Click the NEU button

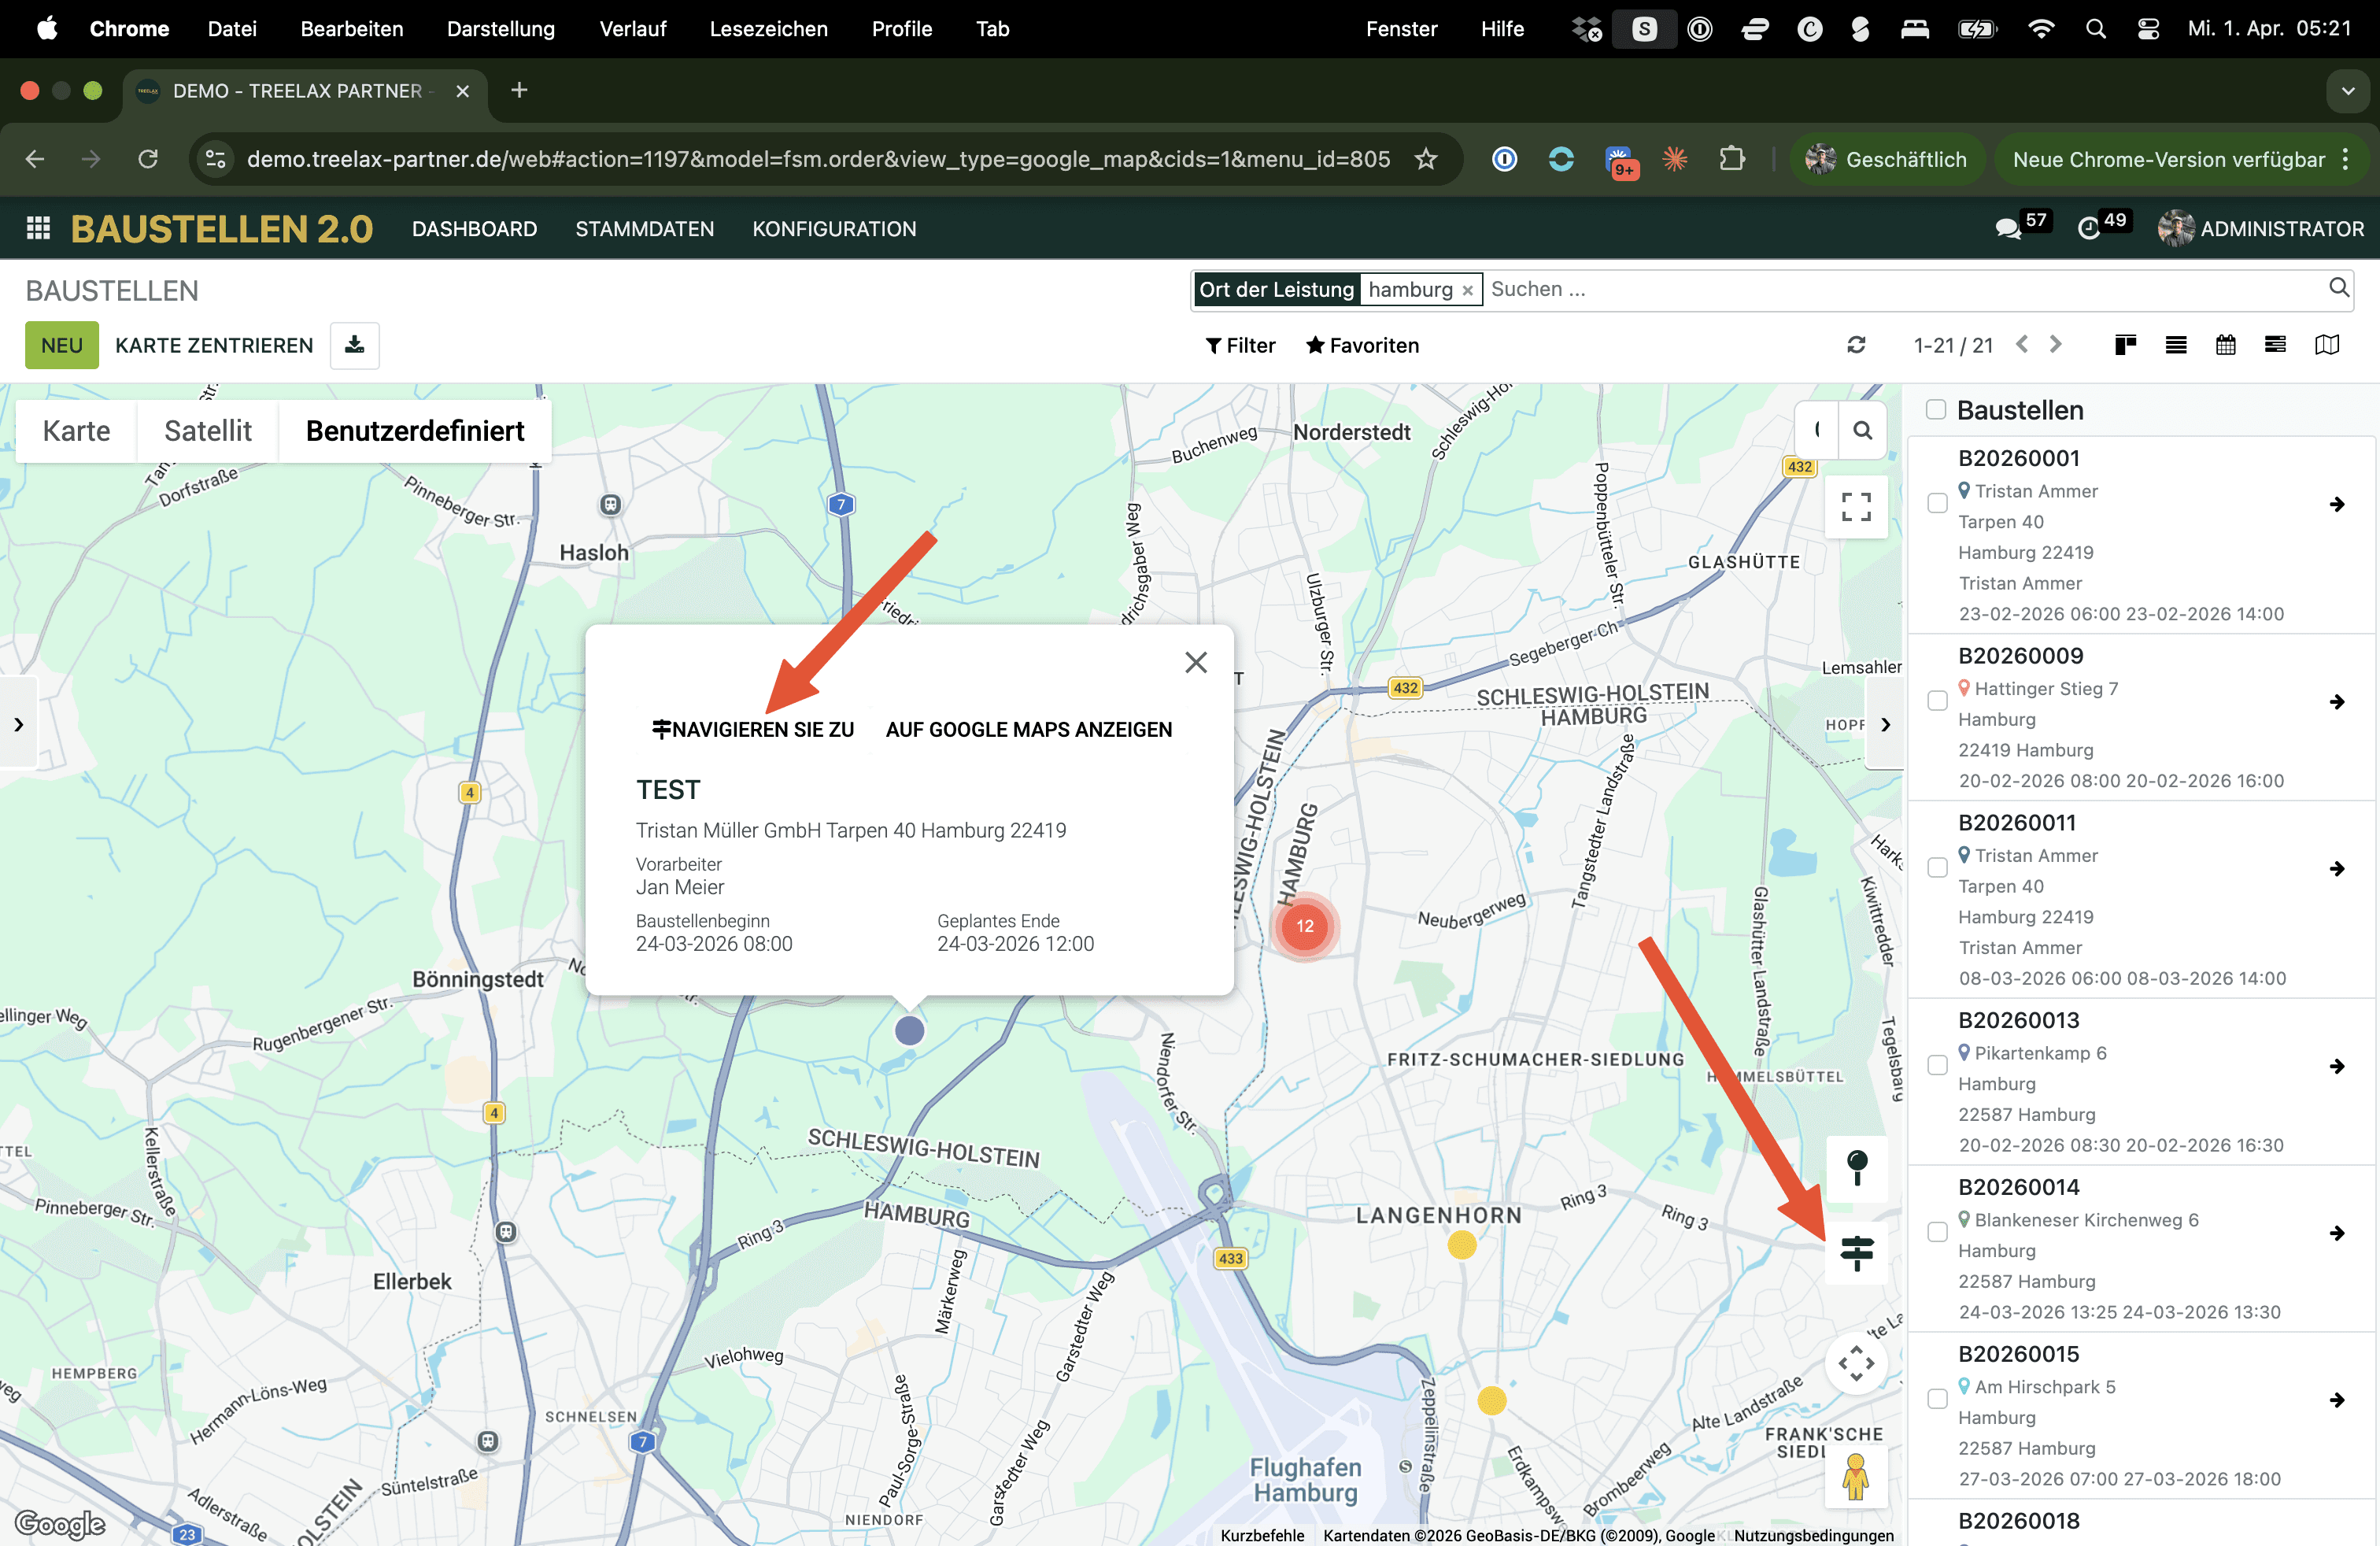[x=61, y=345]
